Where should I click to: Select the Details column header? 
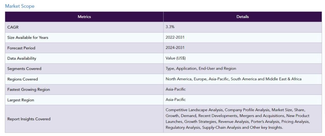[242, 17]
